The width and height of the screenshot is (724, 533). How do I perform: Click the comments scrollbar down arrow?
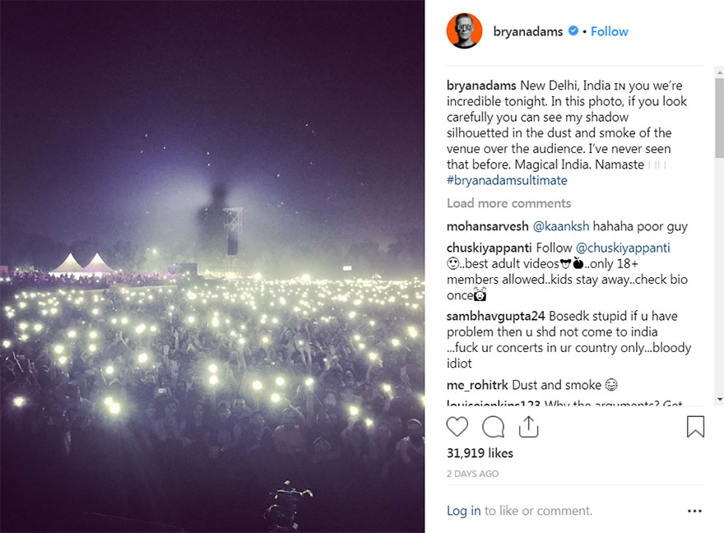coord(718,399)
